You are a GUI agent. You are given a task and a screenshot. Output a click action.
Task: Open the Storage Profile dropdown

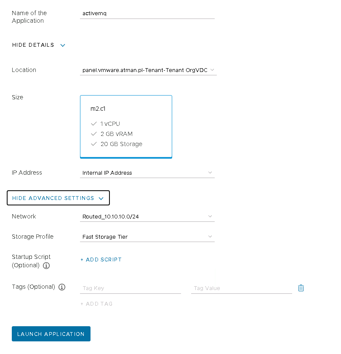click(x=147, y=237)
